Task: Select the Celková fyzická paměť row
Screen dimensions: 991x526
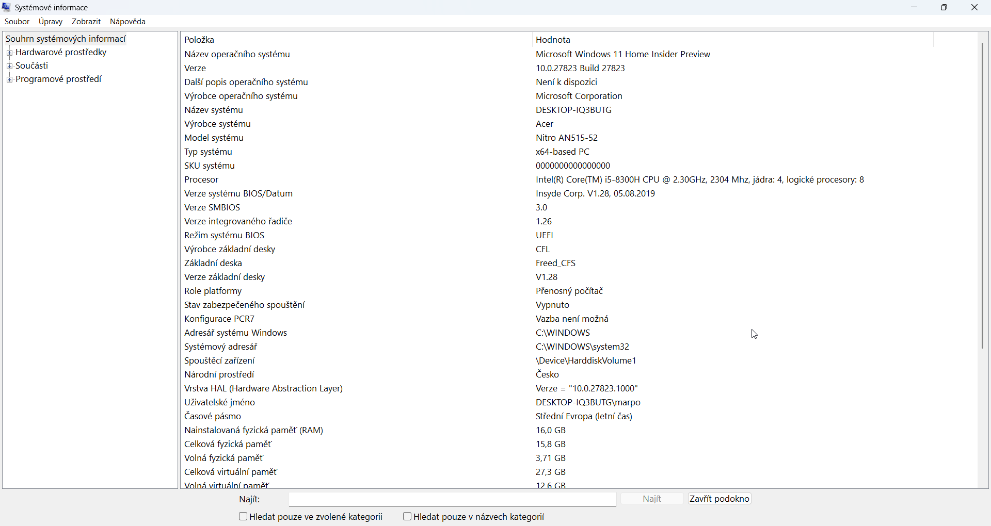Action: click(x=557, y=444)
